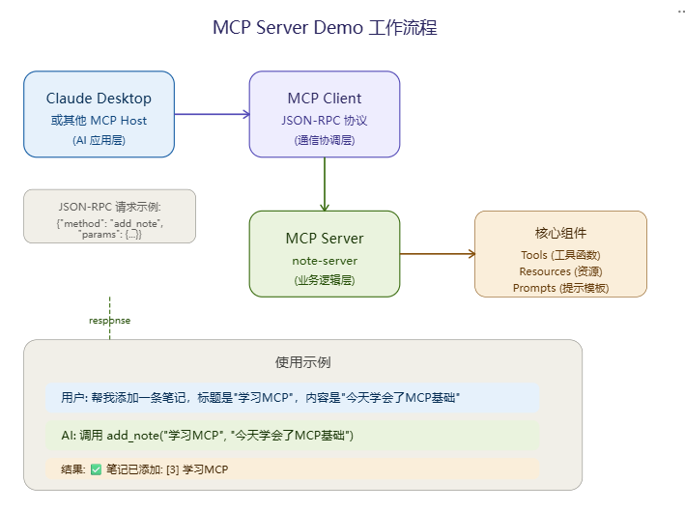
Task: Click "note-server" text
Action: click(x=325, y=261)
